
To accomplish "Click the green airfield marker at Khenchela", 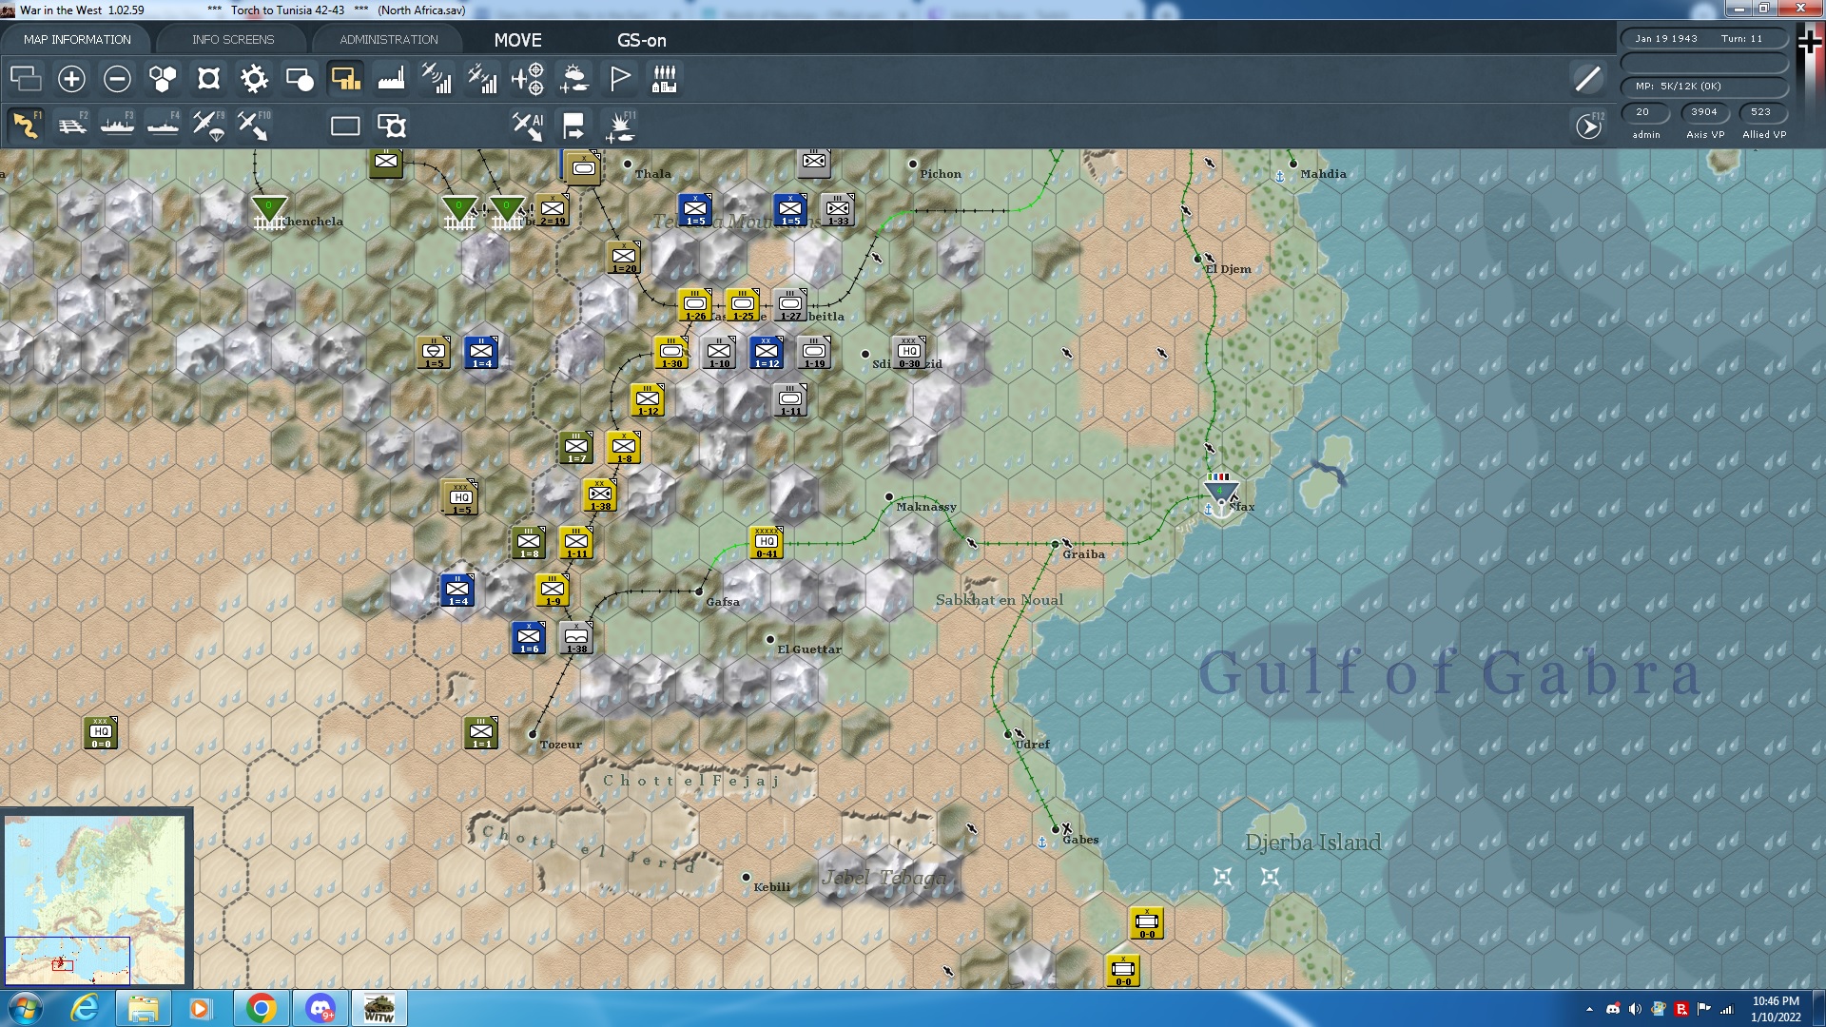I will tap(269, 212).
